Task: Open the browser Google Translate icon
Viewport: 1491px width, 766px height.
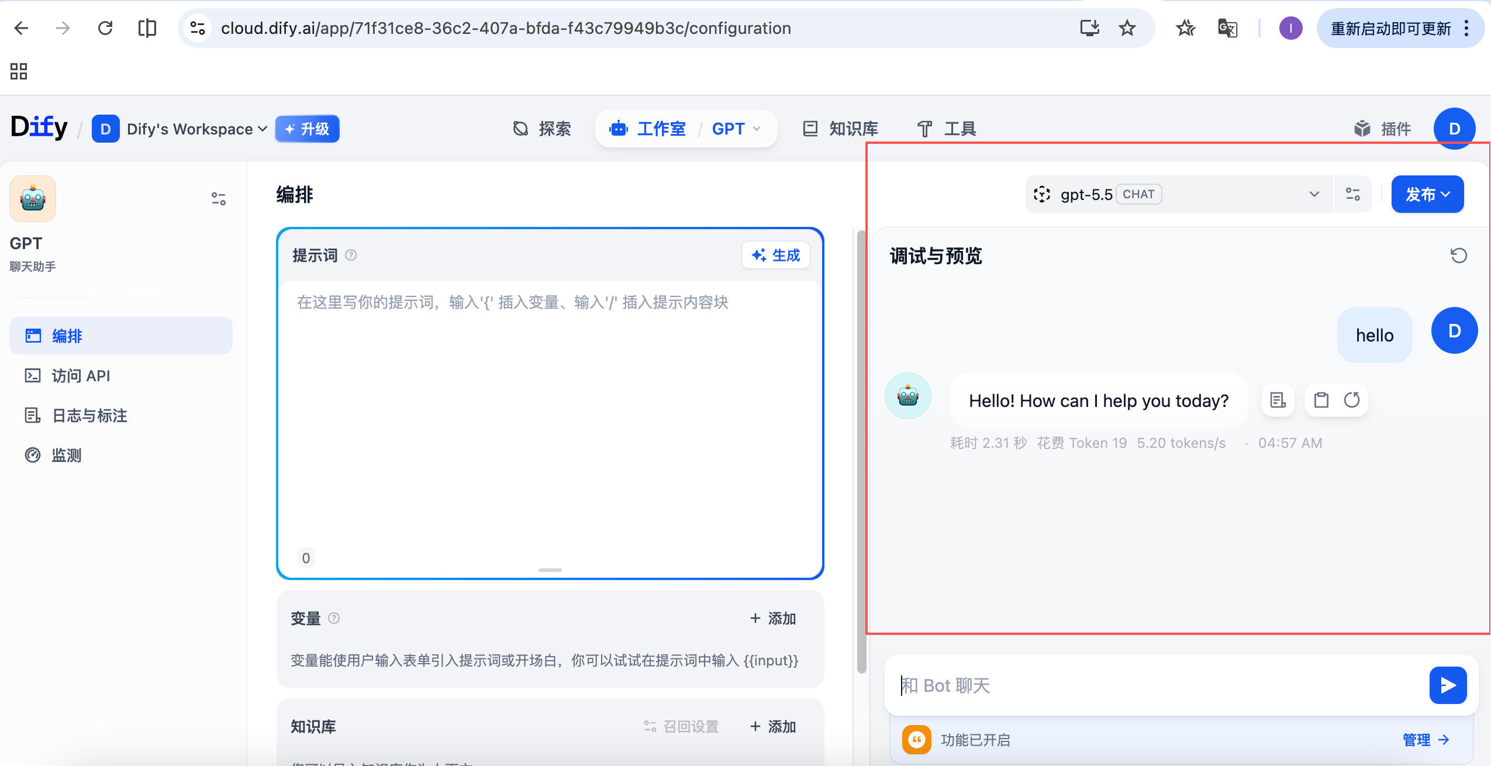Action: click(1227, 28)
